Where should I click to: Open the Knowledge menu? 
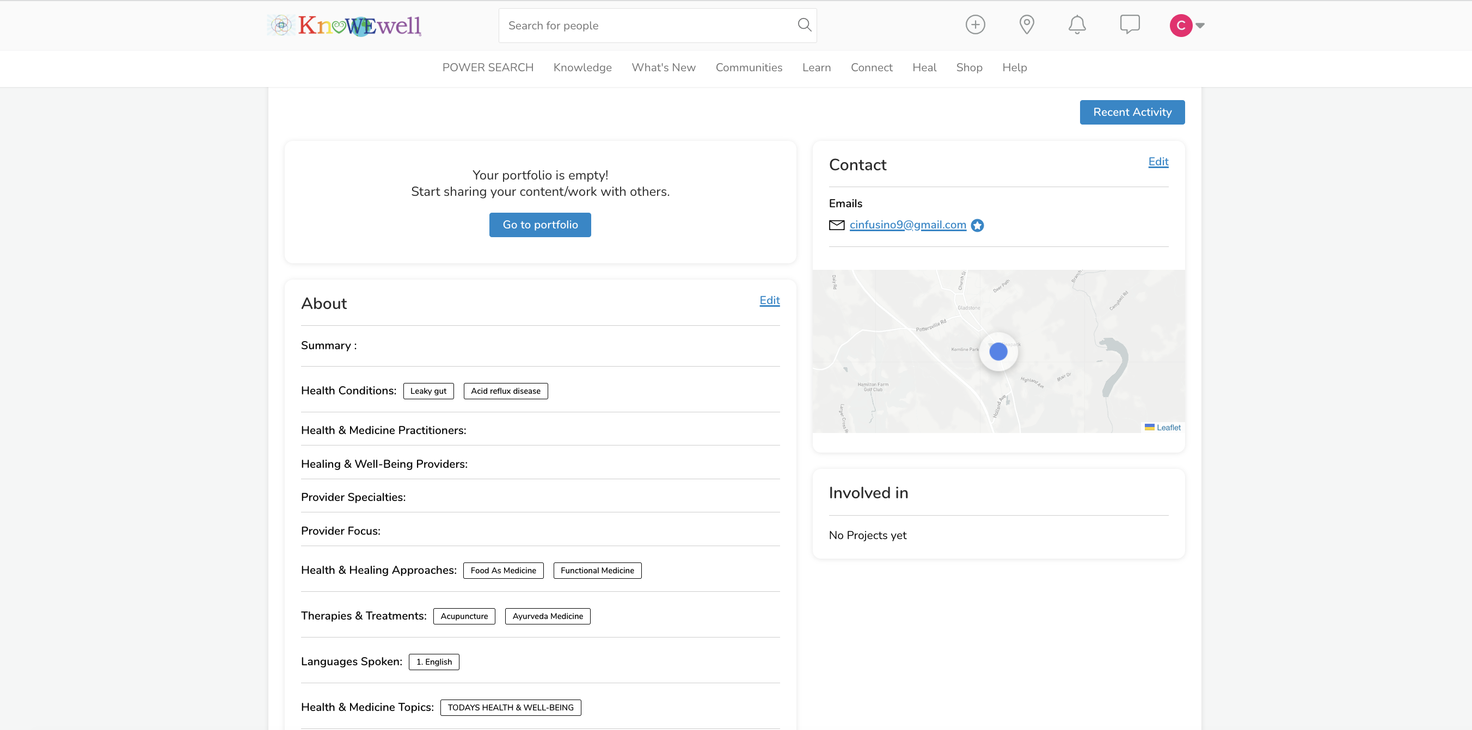(582, 67)
